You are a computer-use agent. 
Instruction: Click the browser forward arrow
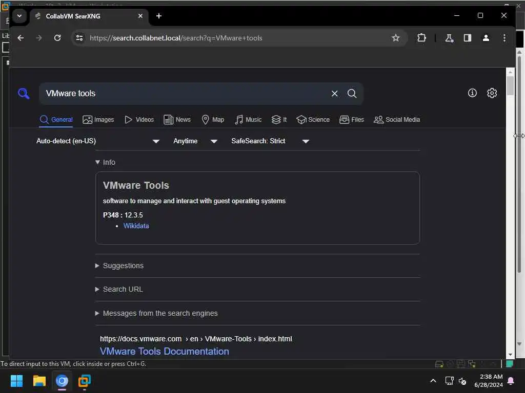(39, 38)
